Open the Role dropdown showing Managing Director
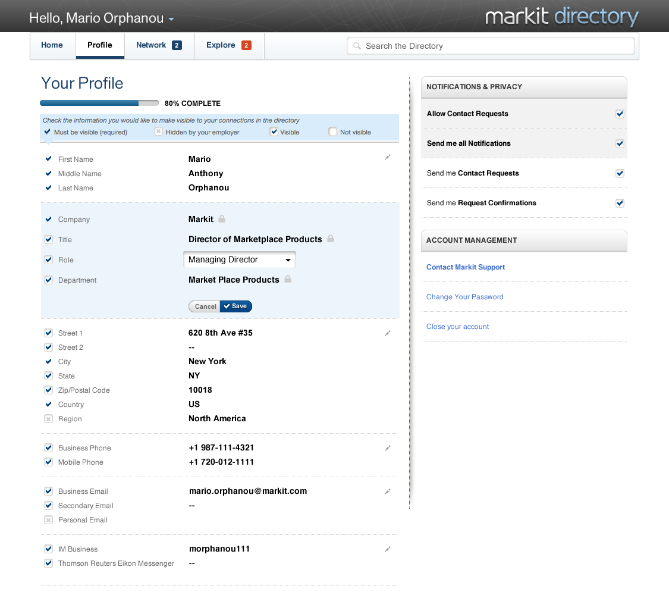This screenshot has height=595, width=669. [239, 260]
